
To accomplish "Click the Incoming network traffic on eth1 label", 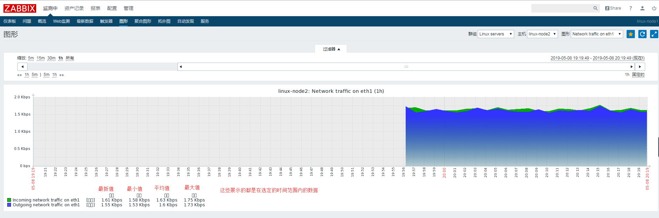I will click(46, 200).
